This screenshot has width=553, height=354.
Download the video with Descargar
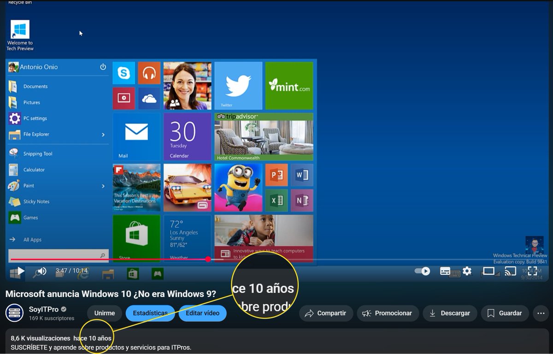click(450, 313)
